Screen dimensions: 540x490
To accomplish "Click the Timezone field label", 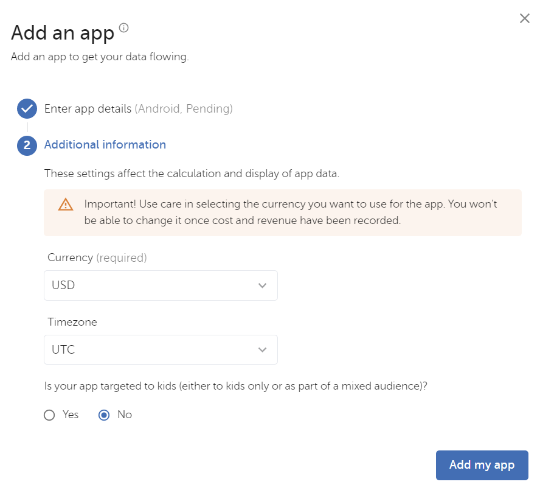I will (72, 322).
